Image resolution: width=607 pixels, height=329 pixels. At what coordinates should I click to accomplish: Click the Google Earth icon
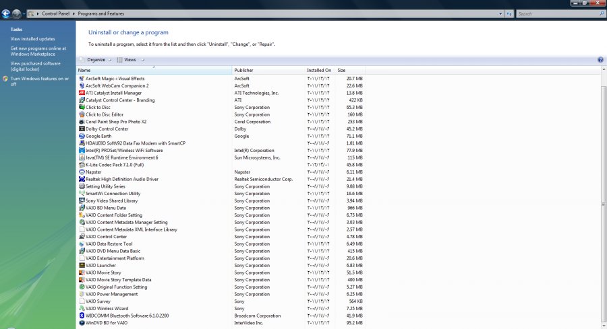[x=82, y=136]
